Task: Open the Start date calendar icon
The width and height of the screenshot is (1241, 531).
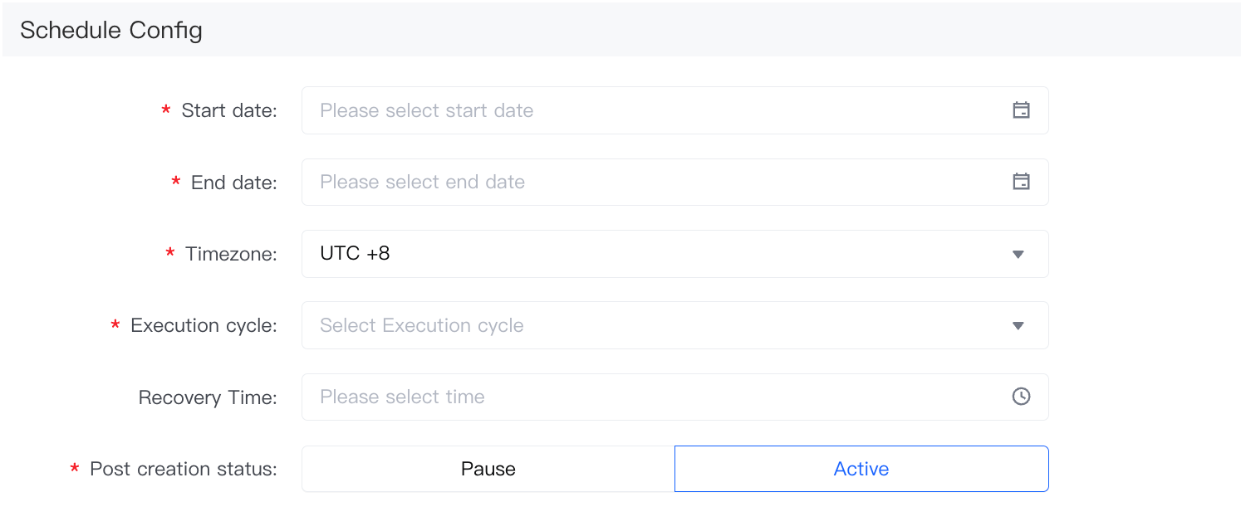Action: click(1021, 110)
